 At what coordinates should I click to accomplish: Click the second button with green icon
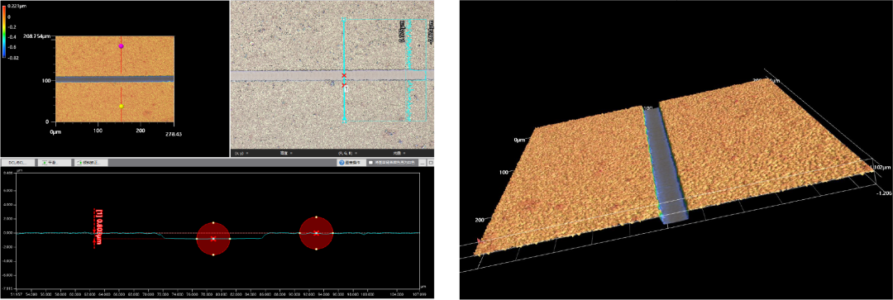55,163
